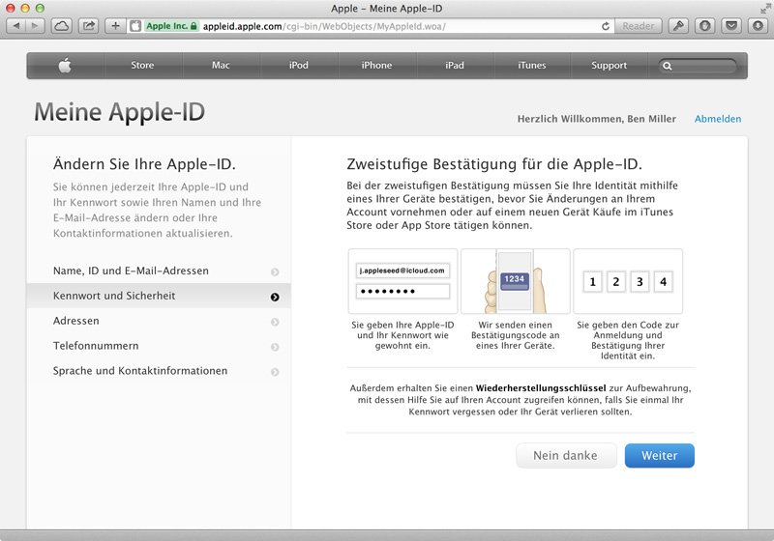Open the Downloads arrow icon in toolbar
The height and width of the screenshot is (541, 774).
coord(758,26)
